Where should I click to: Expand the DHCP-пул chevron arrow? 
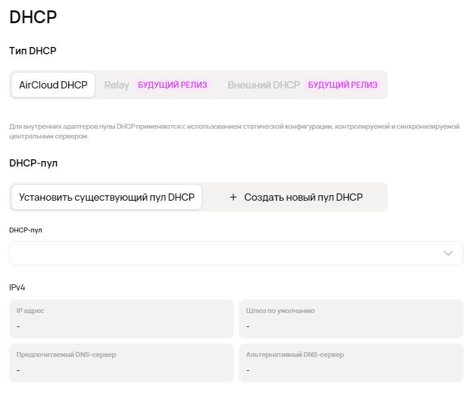[x=448, y=253]
